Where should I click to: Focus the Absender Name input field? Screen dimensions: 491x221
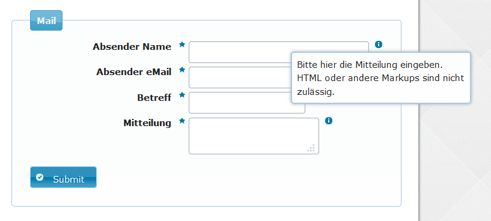[240, 52]
